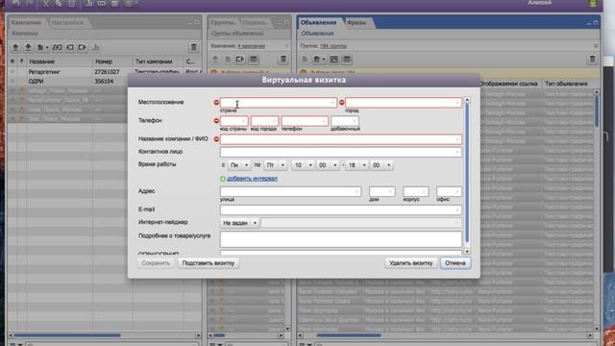Click the upload-to-server icon in Campaigns toolbar
The width and height of the screenshot is (615, 346).
coord(15,47)
